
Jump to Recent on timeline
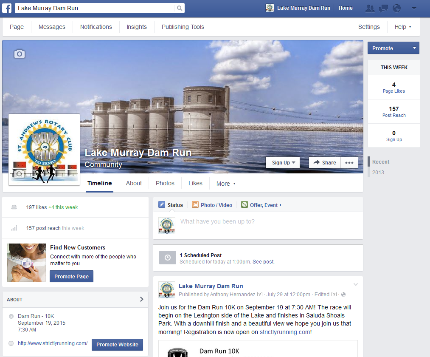[381, 162]
